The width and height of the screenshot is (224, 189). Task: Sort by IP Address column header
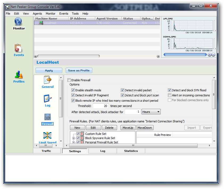82,19
